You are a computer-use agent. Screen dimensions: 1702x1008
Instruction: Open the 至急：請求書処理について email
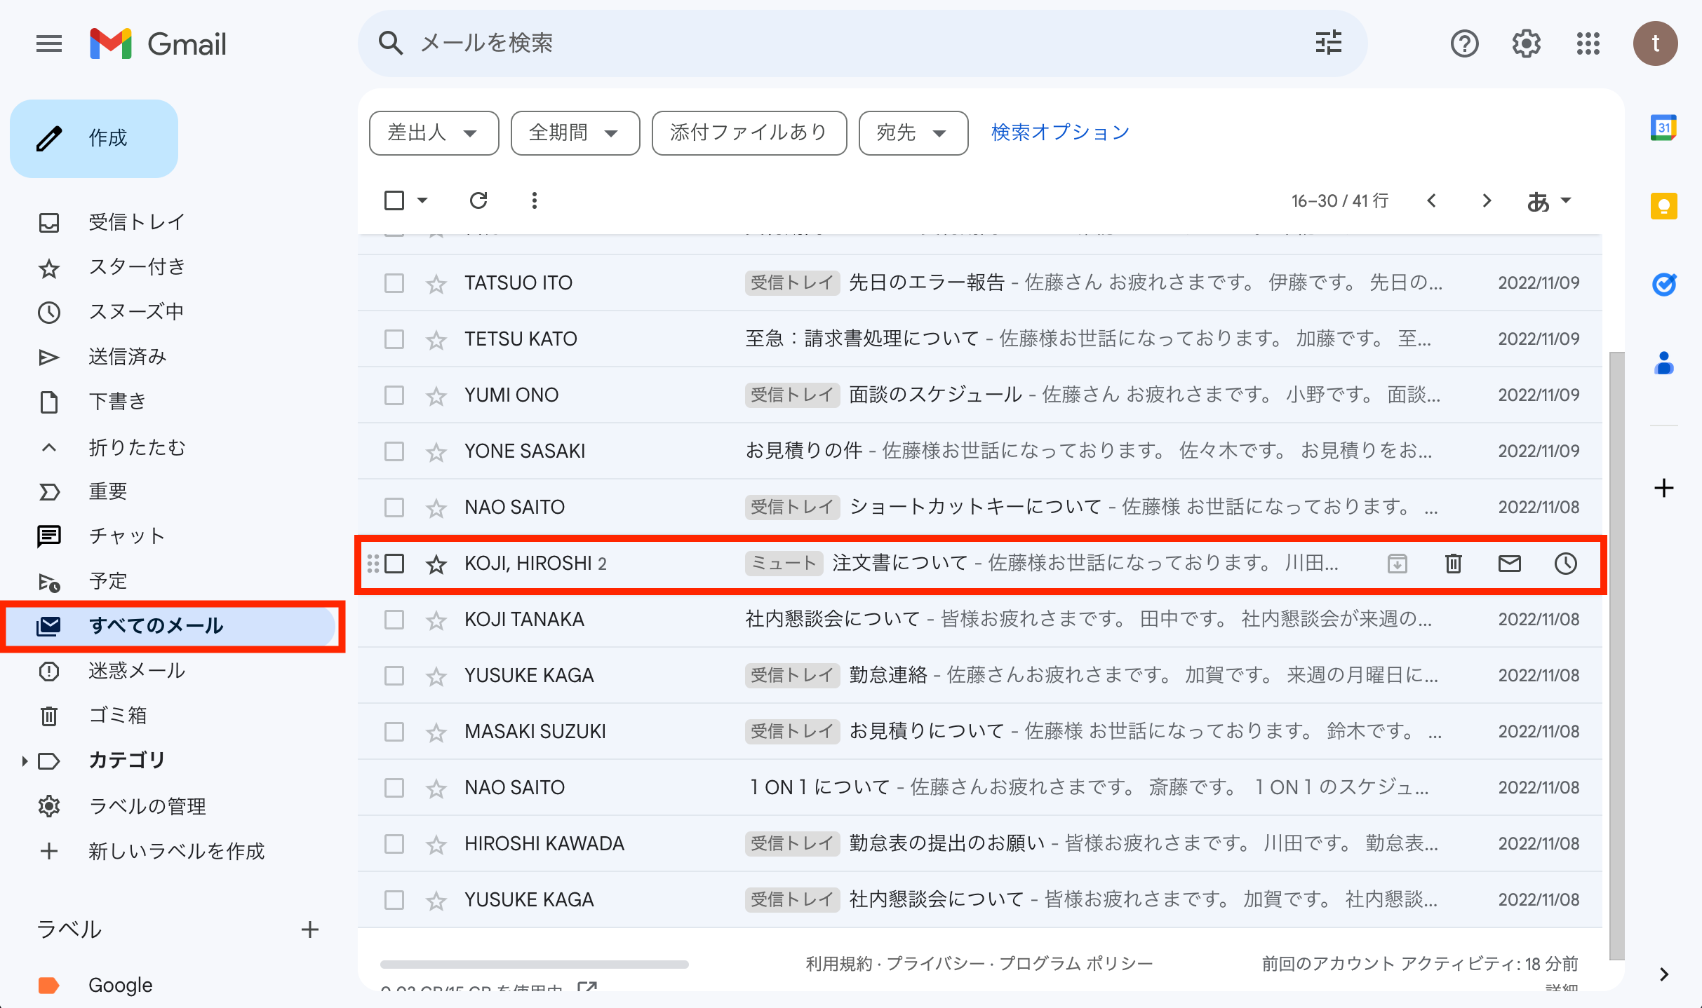pos(979,339)
